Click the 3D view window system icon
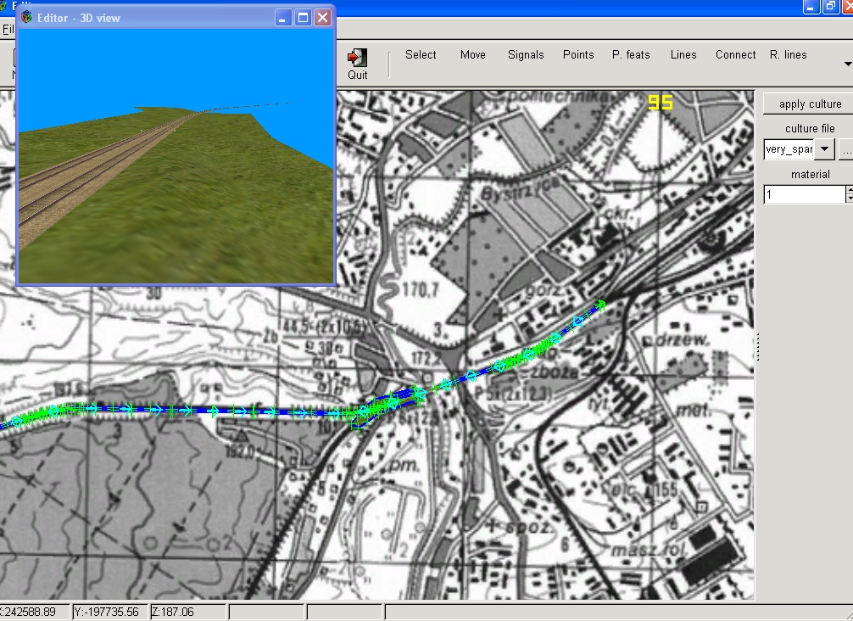853x621 pixels. click(x=27, y=18)
